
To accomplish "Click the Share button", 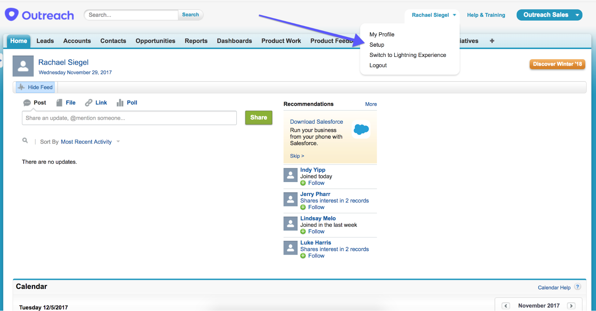I will click(258, 117).
